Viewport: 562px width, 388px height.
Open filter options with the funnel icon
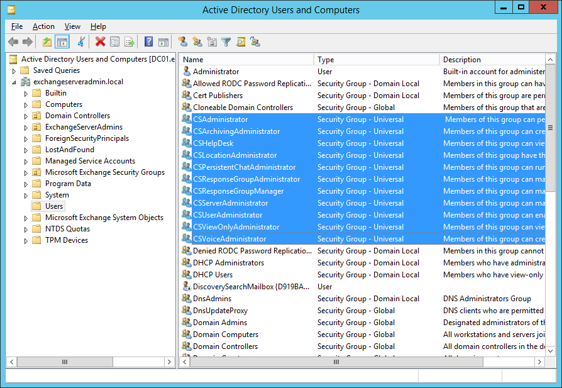[226, 42]
